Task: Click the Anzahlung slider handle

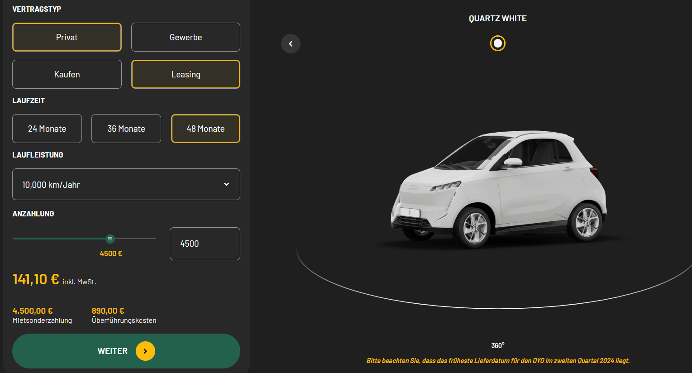Action: (110, 239)
